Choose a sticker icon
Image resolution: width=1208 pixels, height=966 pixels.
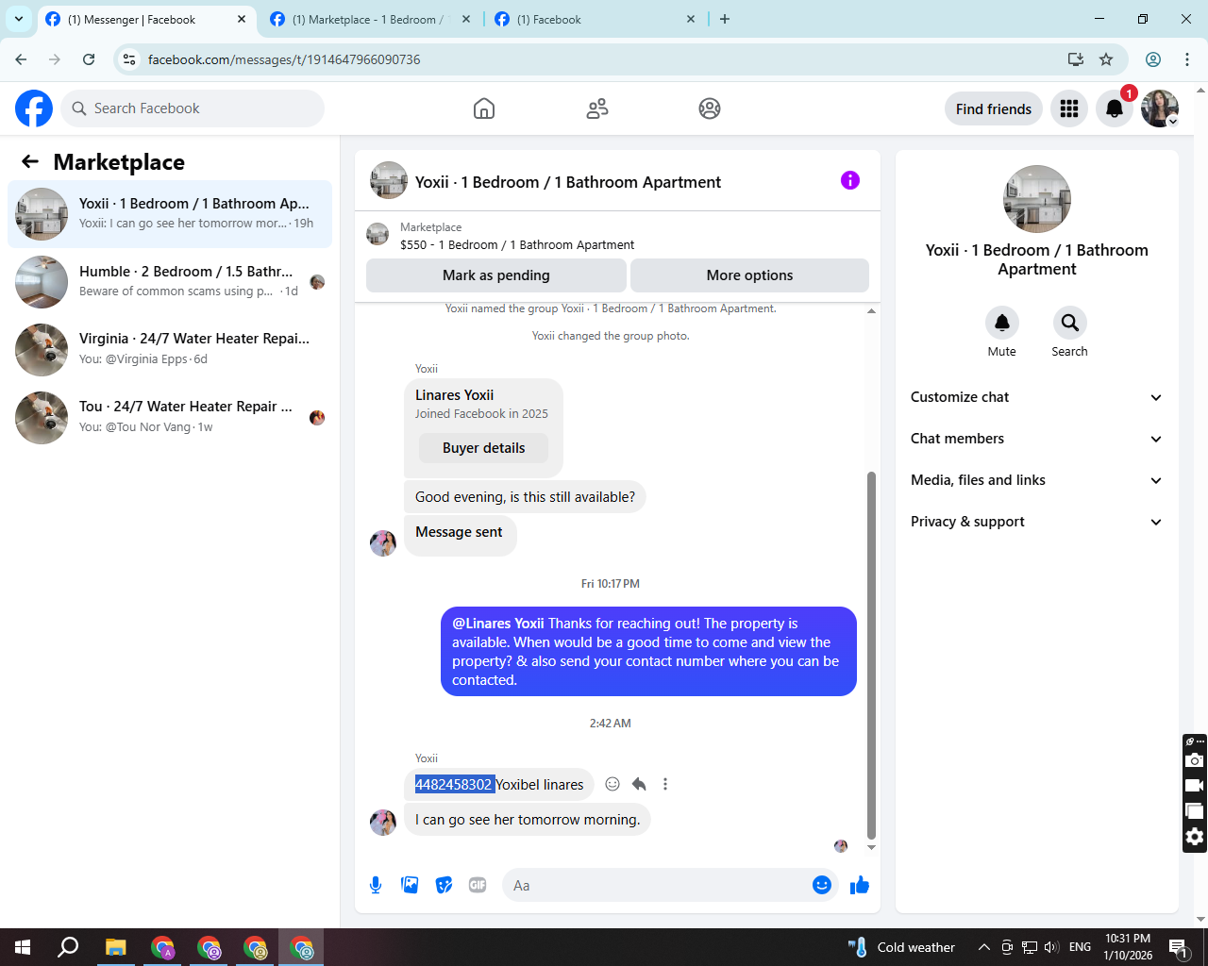tap(444, 885)
